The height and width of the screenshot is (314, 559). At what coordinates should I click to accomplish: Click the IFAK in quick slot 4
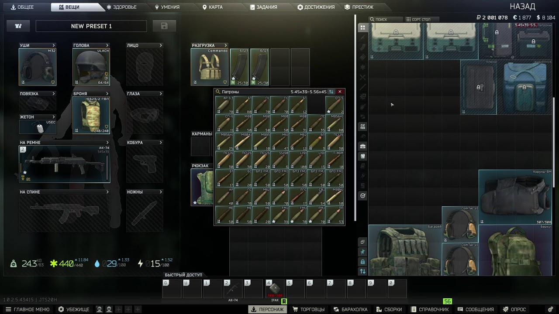pyautogui.click(x=275, y=289)
